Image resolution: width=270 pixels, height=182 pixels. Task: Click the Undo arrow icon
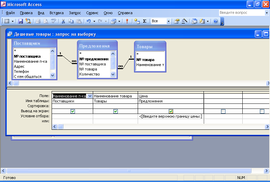coord(88,21)
